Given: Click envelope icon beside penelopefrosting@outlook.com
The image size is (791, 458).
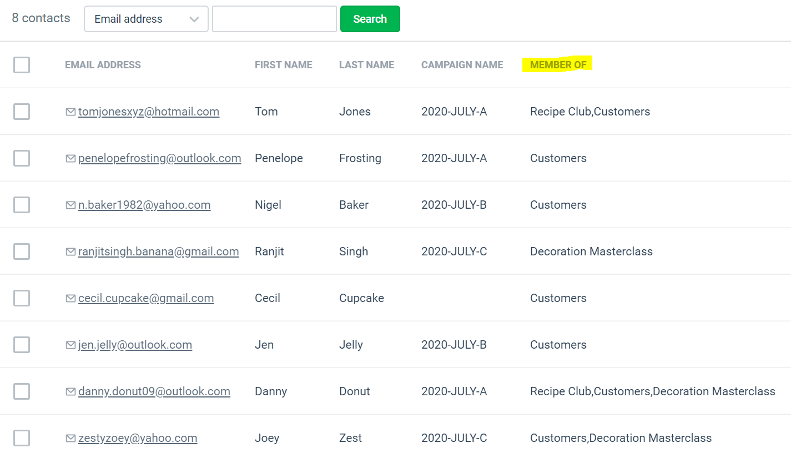Looking at the screenshot, I should click(x=70, y=159).
